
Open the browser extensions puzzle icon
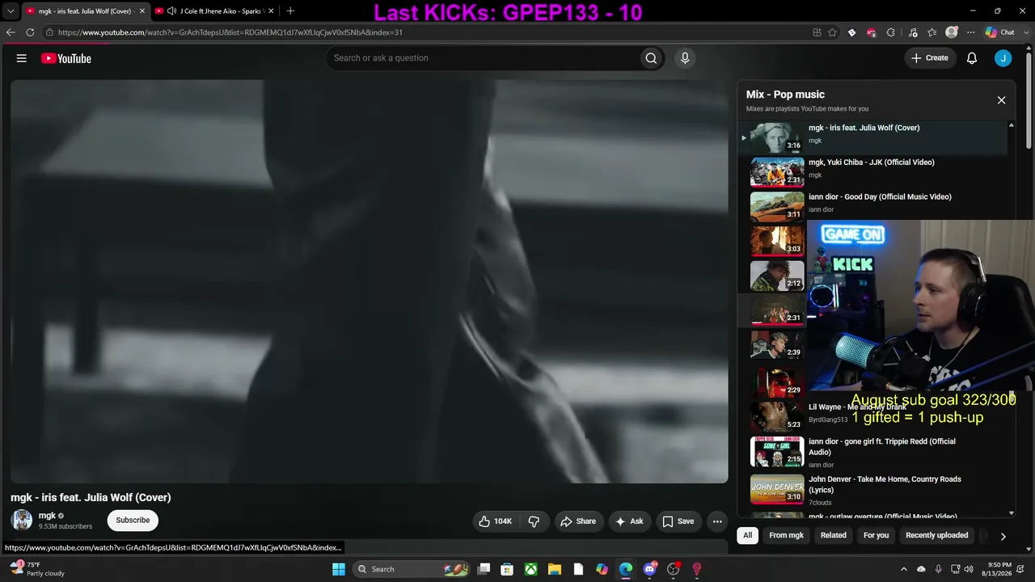pyautogui.click(x=890, y=32)
